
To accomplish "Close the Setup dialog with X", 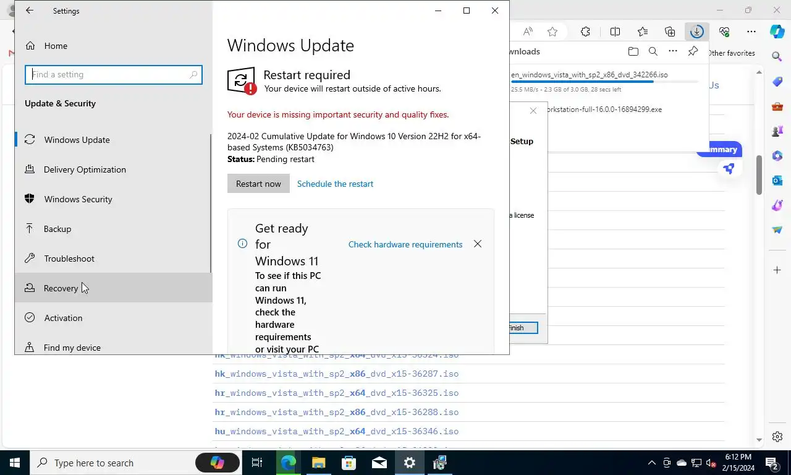I will click(533, 111).
